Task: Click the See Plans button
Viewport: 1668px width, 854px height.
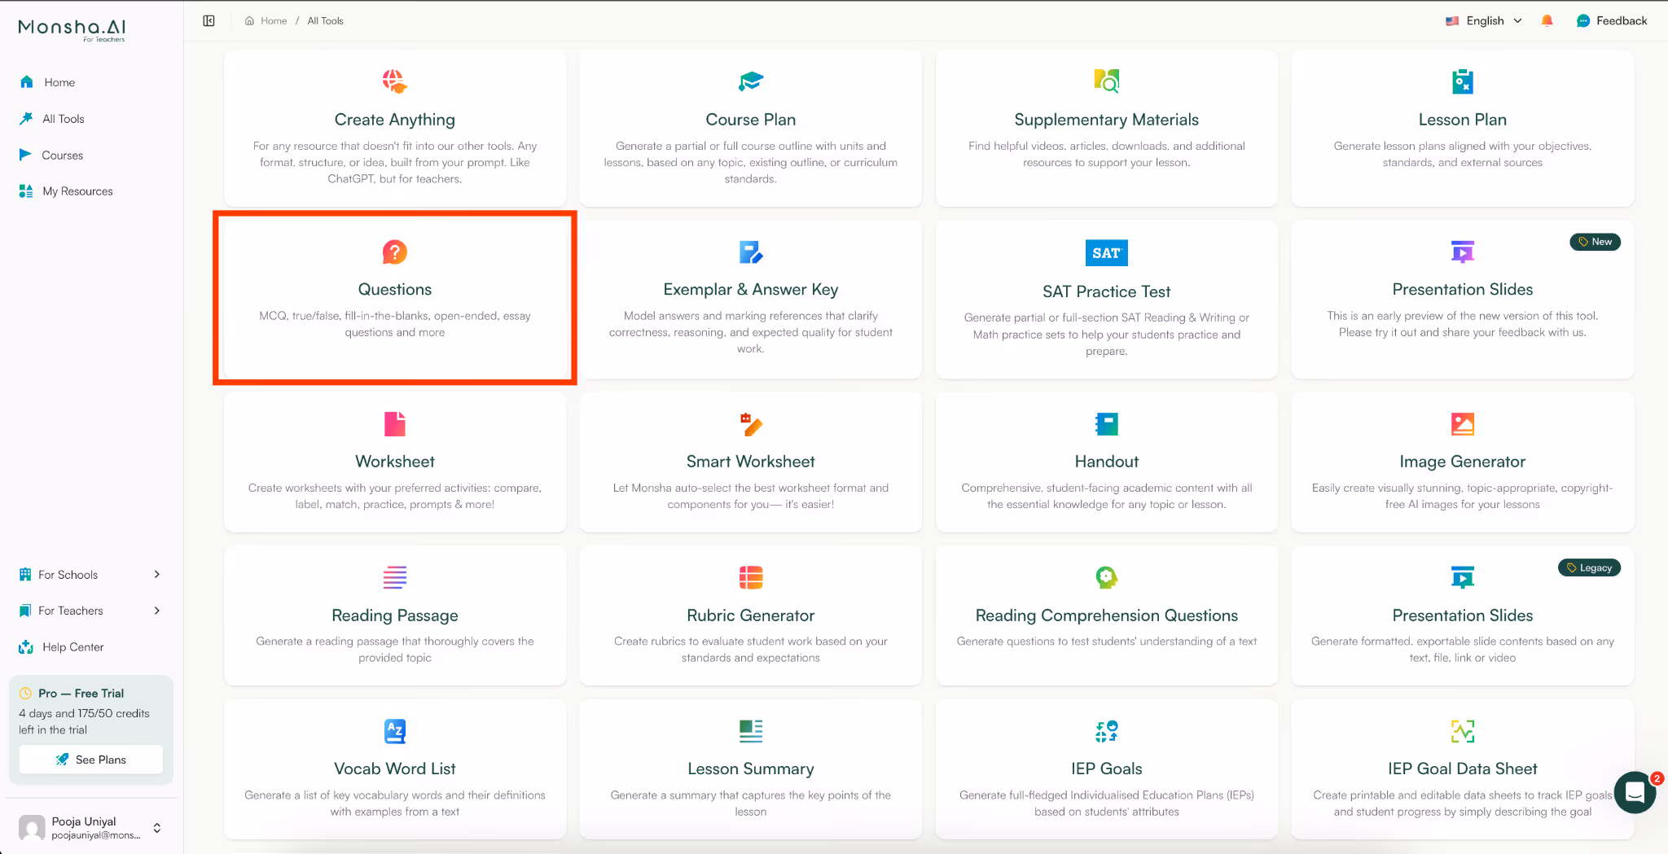Action: tap(90, 759)
